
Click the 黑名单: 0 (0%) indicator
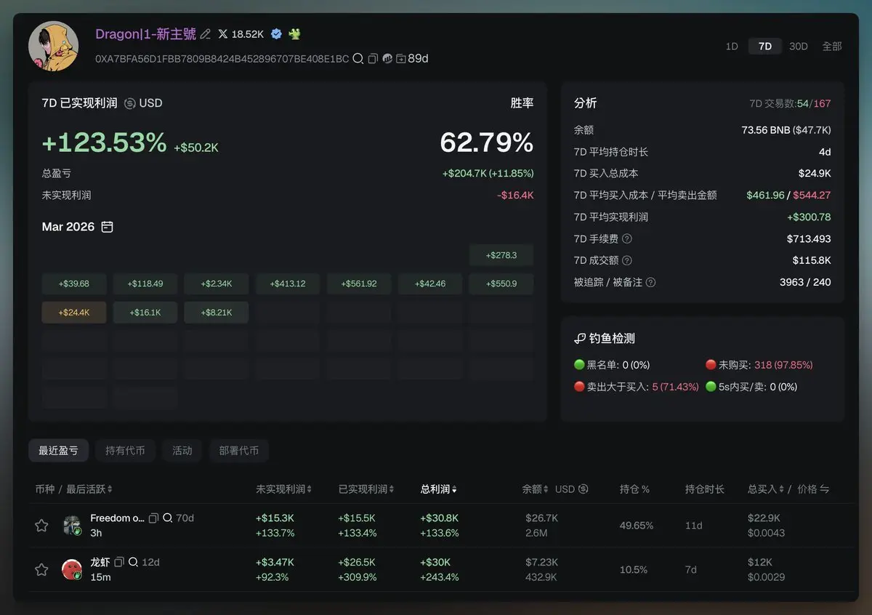tap(612, 365)
